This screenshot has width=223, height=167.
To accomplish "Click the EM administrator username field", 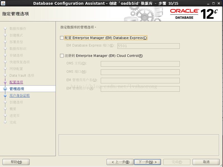I will (x=140, y=81).
